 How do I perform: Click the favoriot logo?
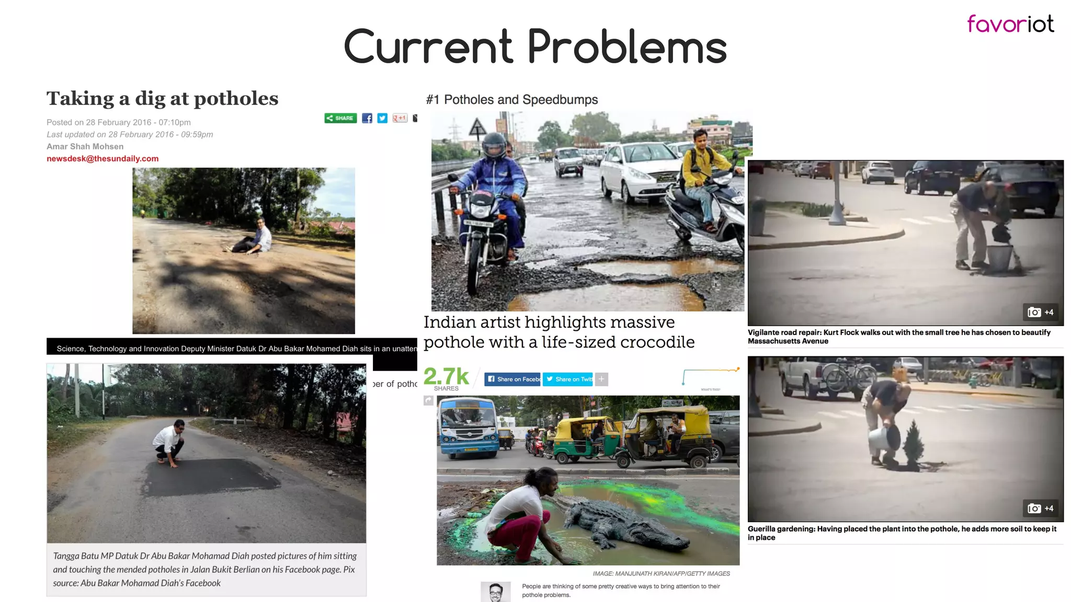coord(1010,24)
